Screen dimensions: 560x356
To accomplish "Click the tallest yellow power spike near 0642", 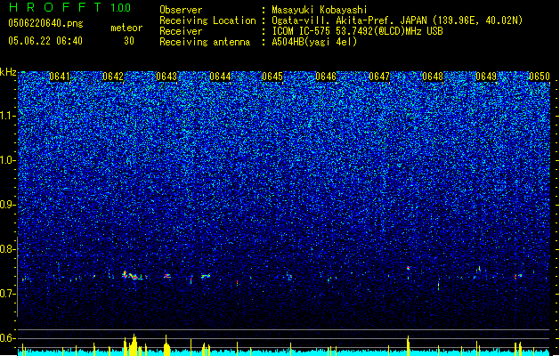I will point(134,345).
